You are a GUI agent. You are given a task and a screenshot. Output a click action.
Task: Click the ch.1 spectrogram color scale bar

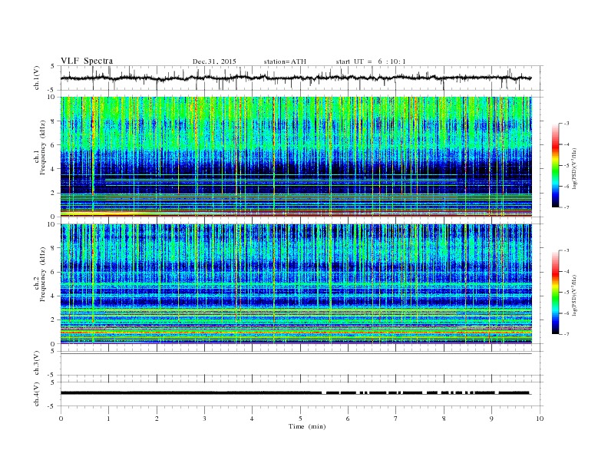coord(555,165)
